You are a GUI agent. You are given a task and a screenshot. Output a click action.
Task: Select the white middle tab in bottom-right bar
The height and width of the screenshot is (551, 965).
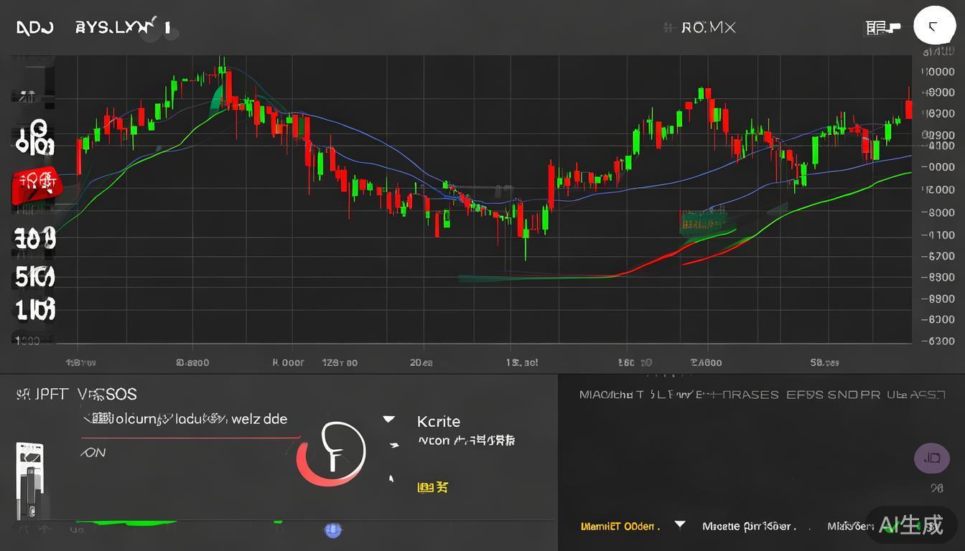click(x=749, y=526)
